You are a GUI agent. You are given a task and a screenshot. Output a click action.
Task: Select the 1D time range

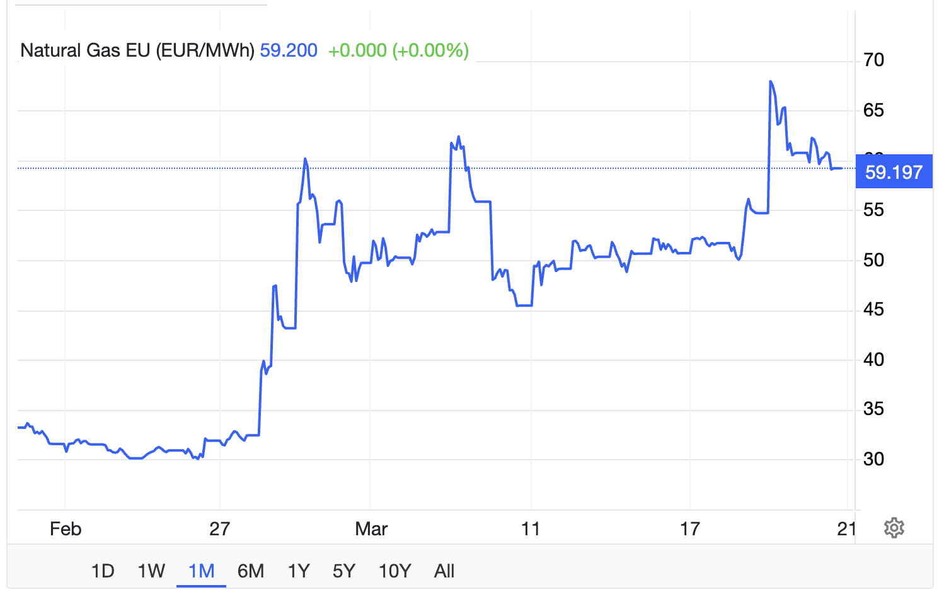click(103, 571)
